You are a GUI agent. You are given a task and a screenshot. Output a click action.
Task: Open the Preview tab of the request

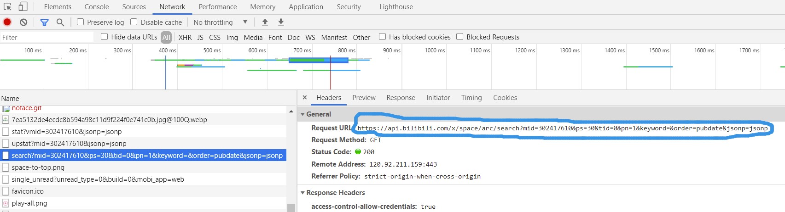[x=364, y=98]
